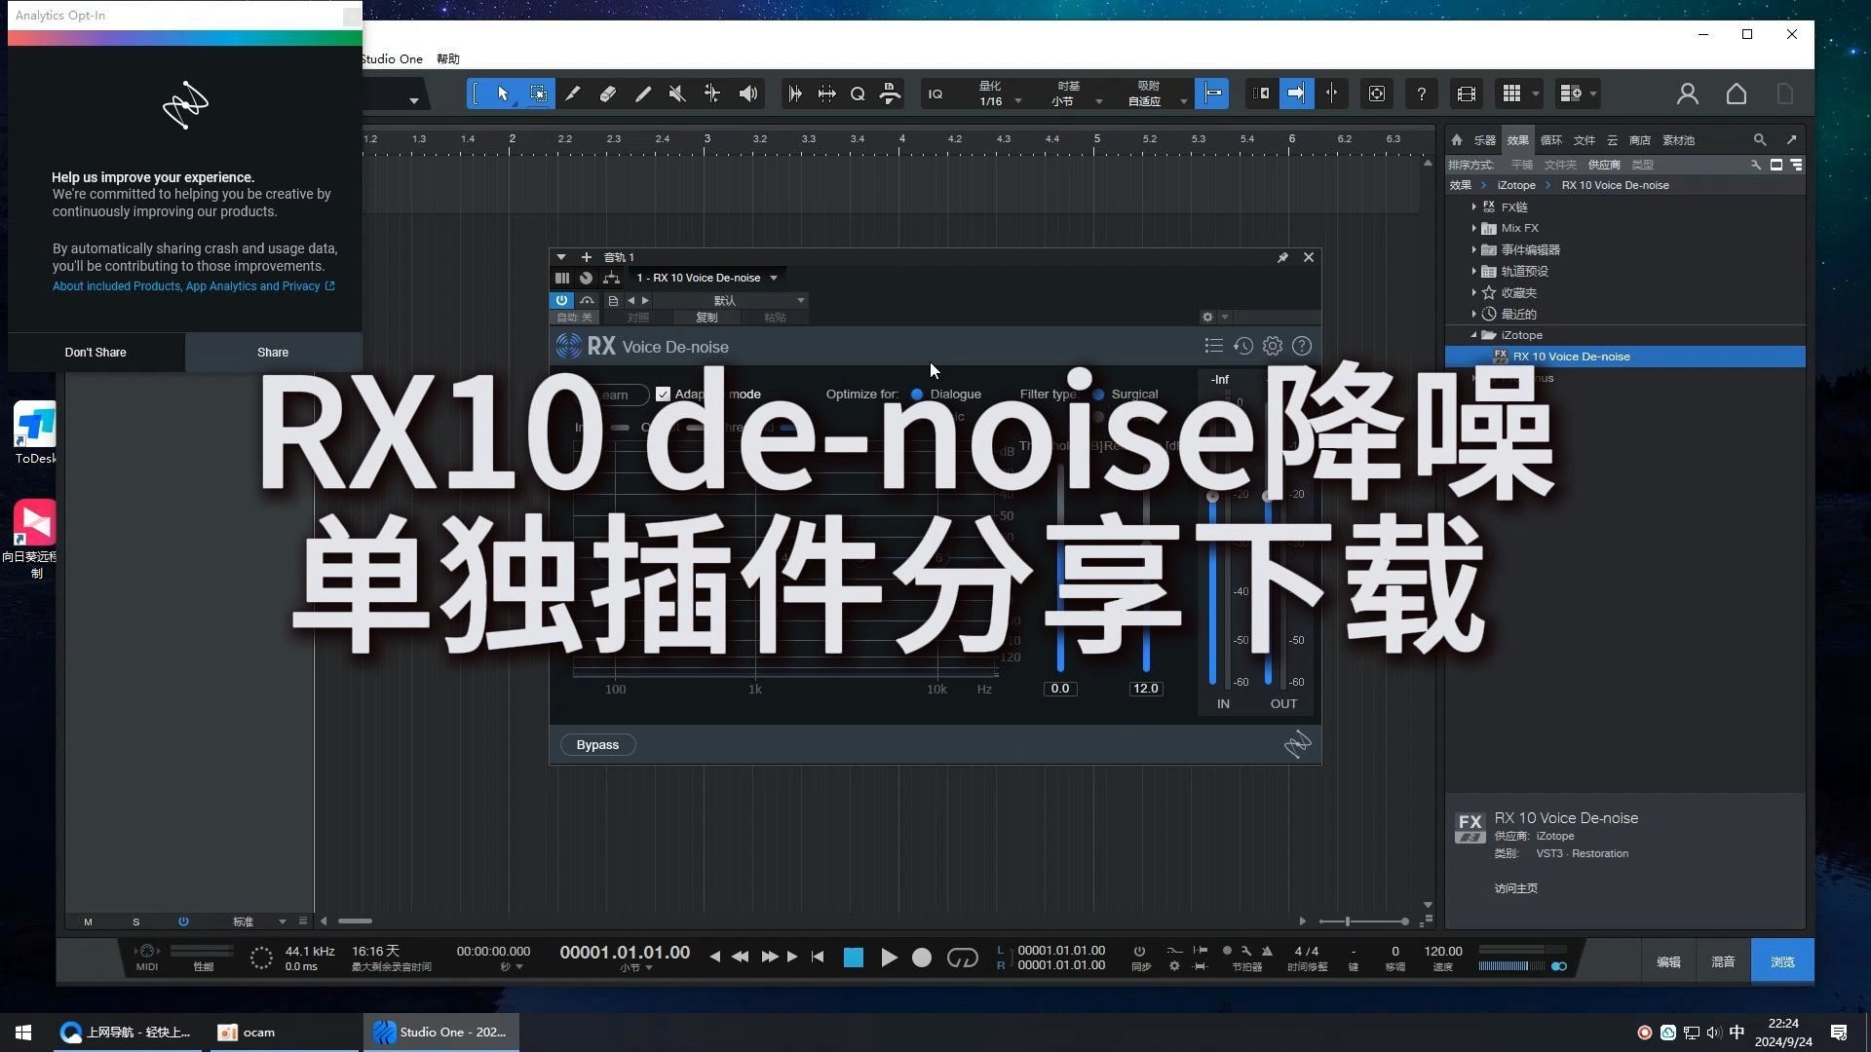The width and height of the screenshot is (1871, 1052).
Task: Click the Record button in transport
Action: (921, 958)
